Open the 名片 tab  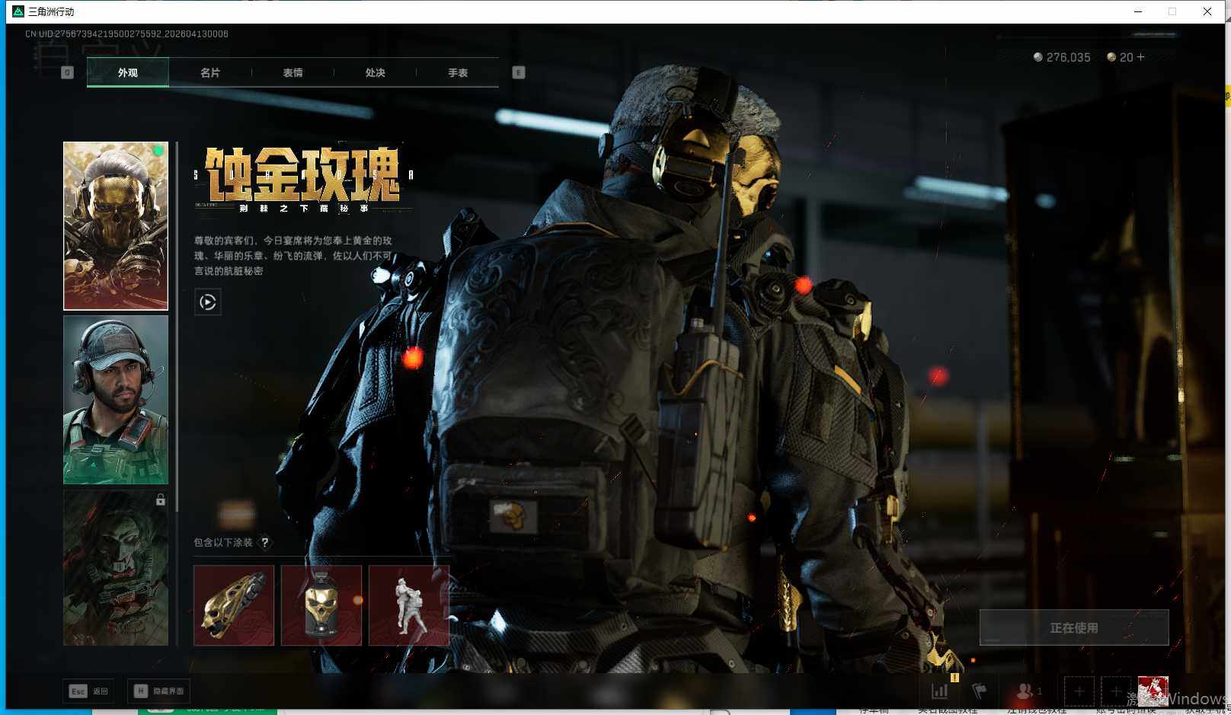[210, 72]
